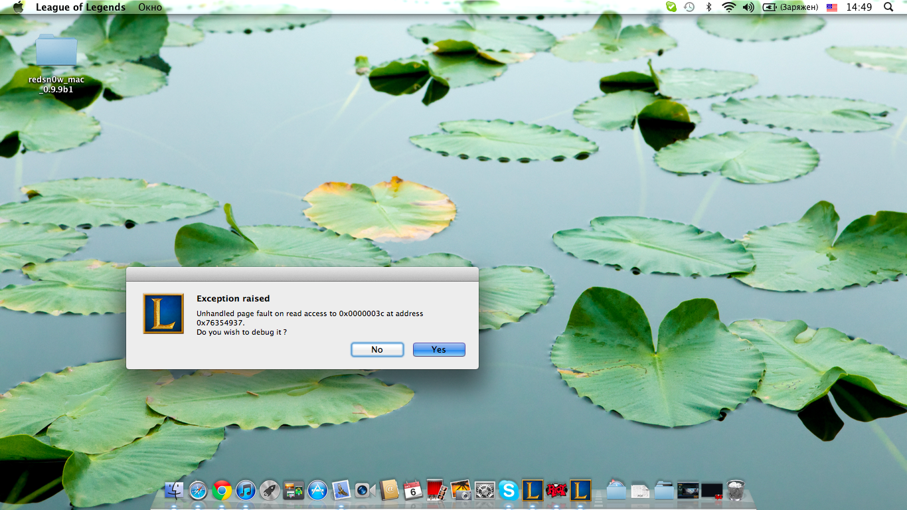Click the Bluetooth status icon
This screenshot has height=510, width=907.
[709, 7]
